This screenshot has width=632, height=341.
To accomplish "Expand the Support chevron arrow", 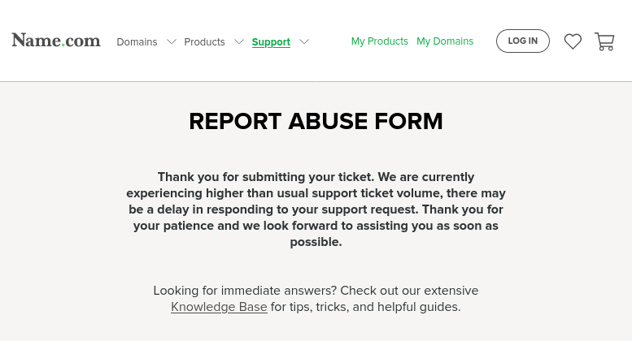I will [x=304, y=41].
